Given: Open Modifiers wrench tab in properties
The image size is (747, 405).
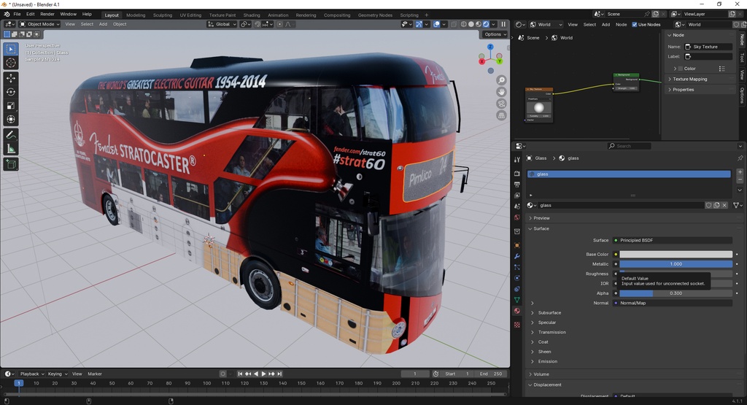Looking at the screenshot, I should (517, 257).
